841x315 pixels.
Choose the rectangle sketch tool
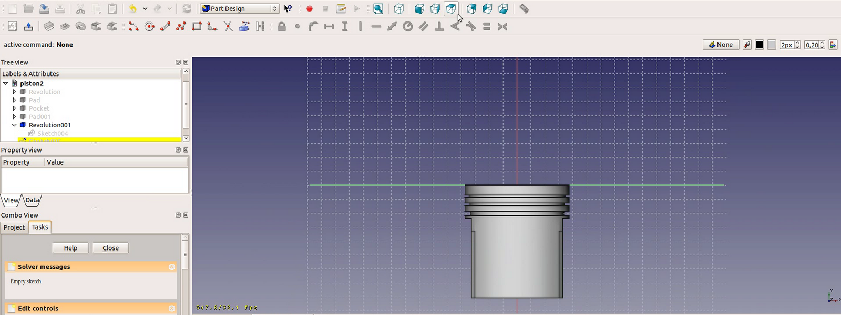pyautogui.click(x=197, y=27)
